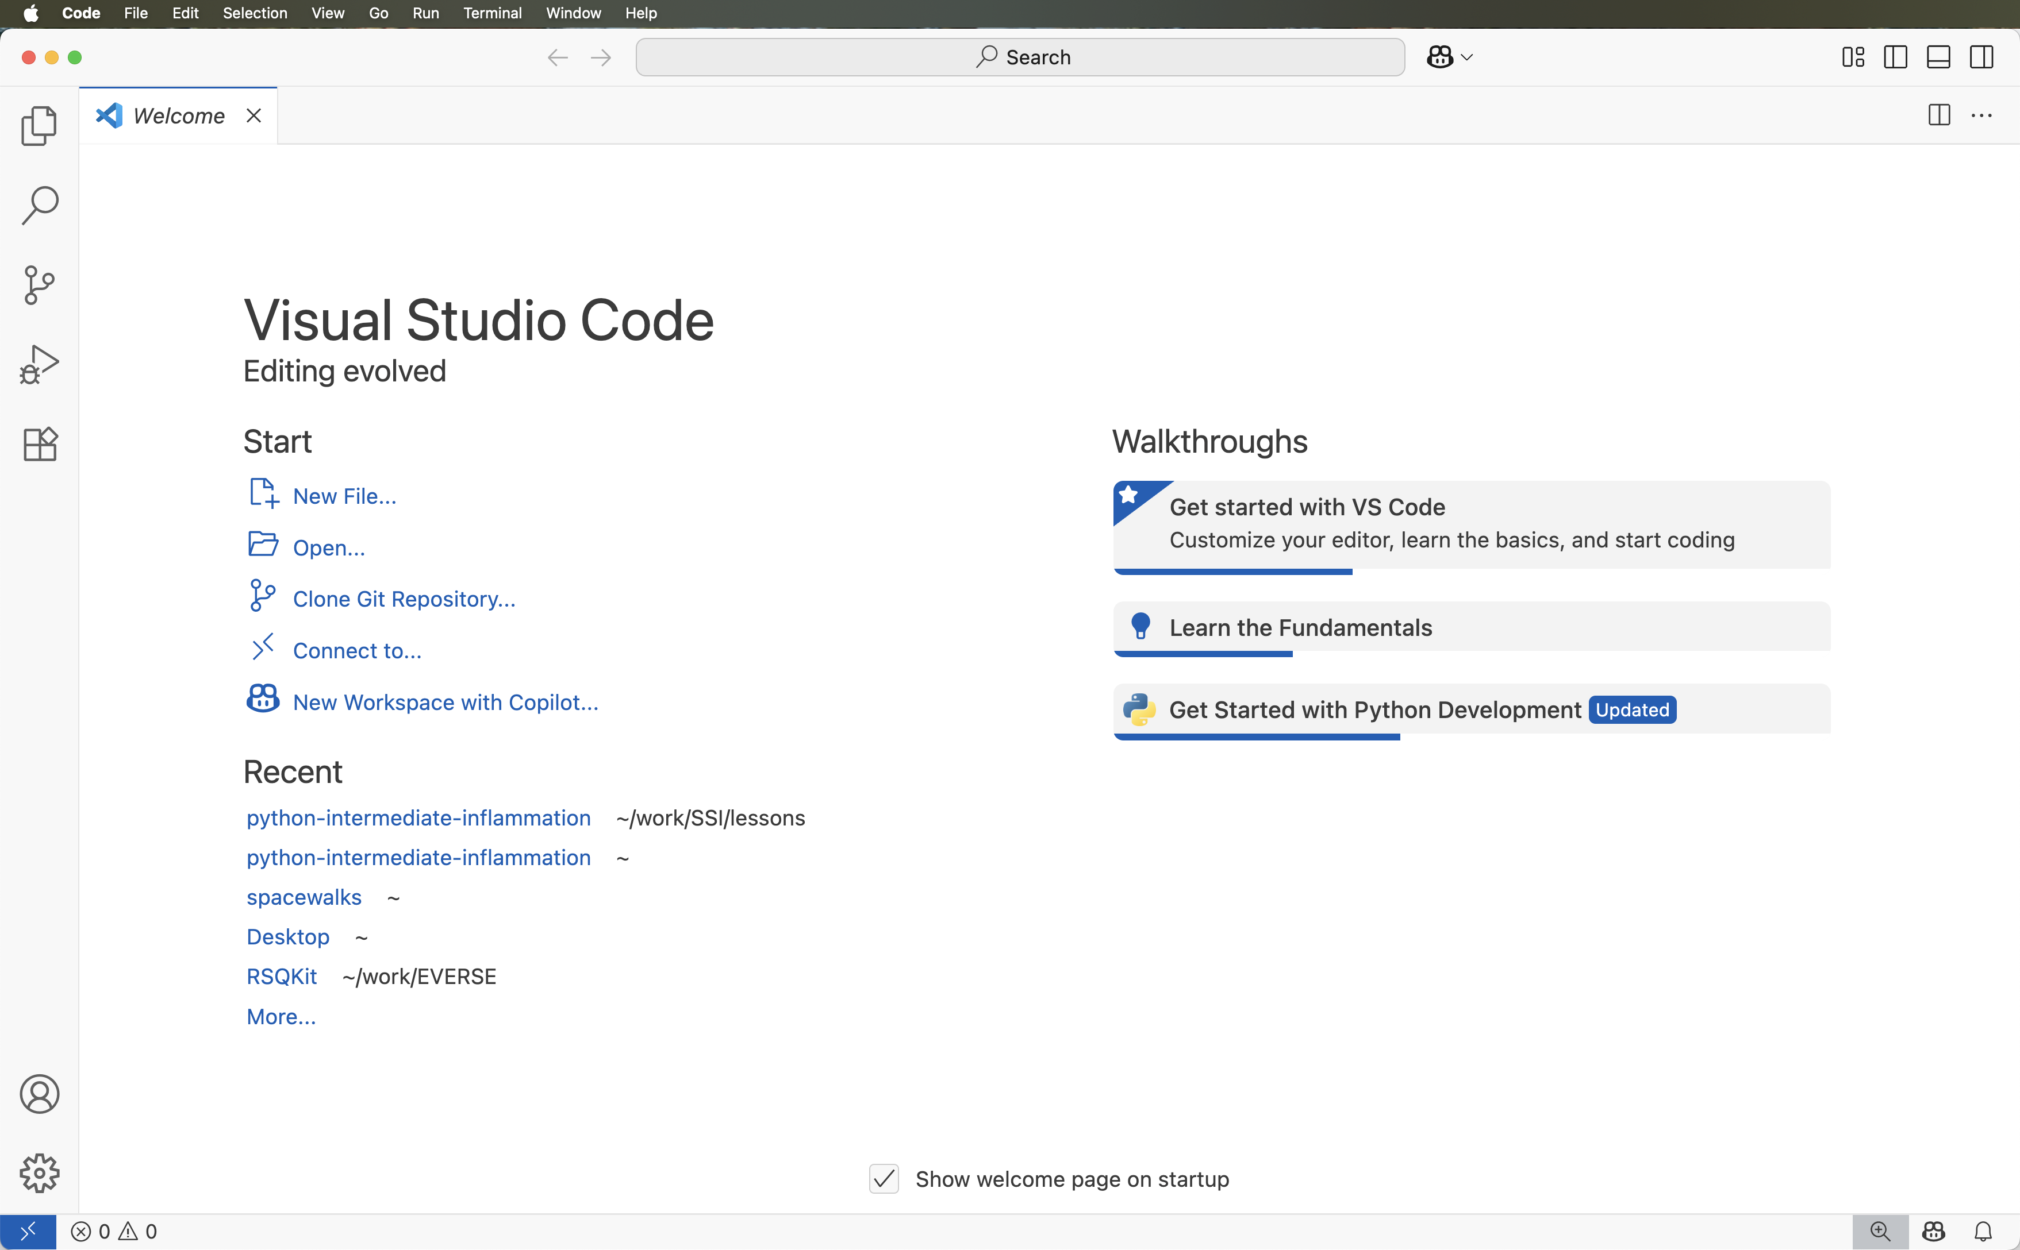Open the Extensions view icon
The height and width of the screenshot is (1250, 2020).
pyautogui.click(x=39, y=444)
